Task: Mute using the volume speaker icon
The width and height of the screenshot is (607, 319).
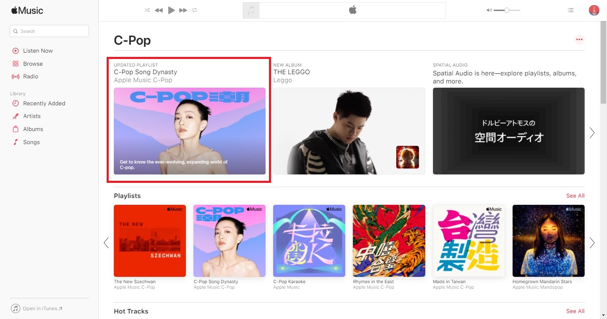Action: pyautogui.click(x=489, y=11)
